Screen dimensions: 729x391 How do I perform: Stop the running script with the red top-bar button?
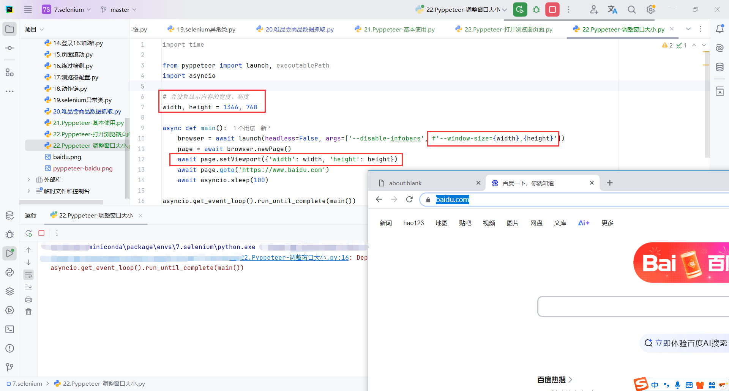point(552,9)
